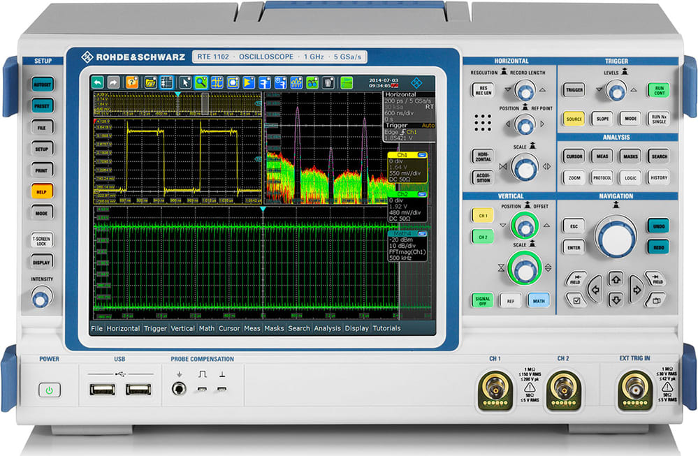Select the arrow pointer tool icon
Screen dimensions: 698x456
coord(184,82)
